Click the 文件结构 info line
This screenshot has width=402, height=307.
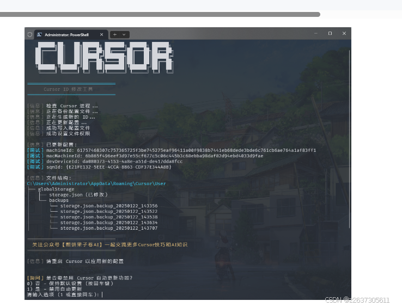click(x=49, y=178)
